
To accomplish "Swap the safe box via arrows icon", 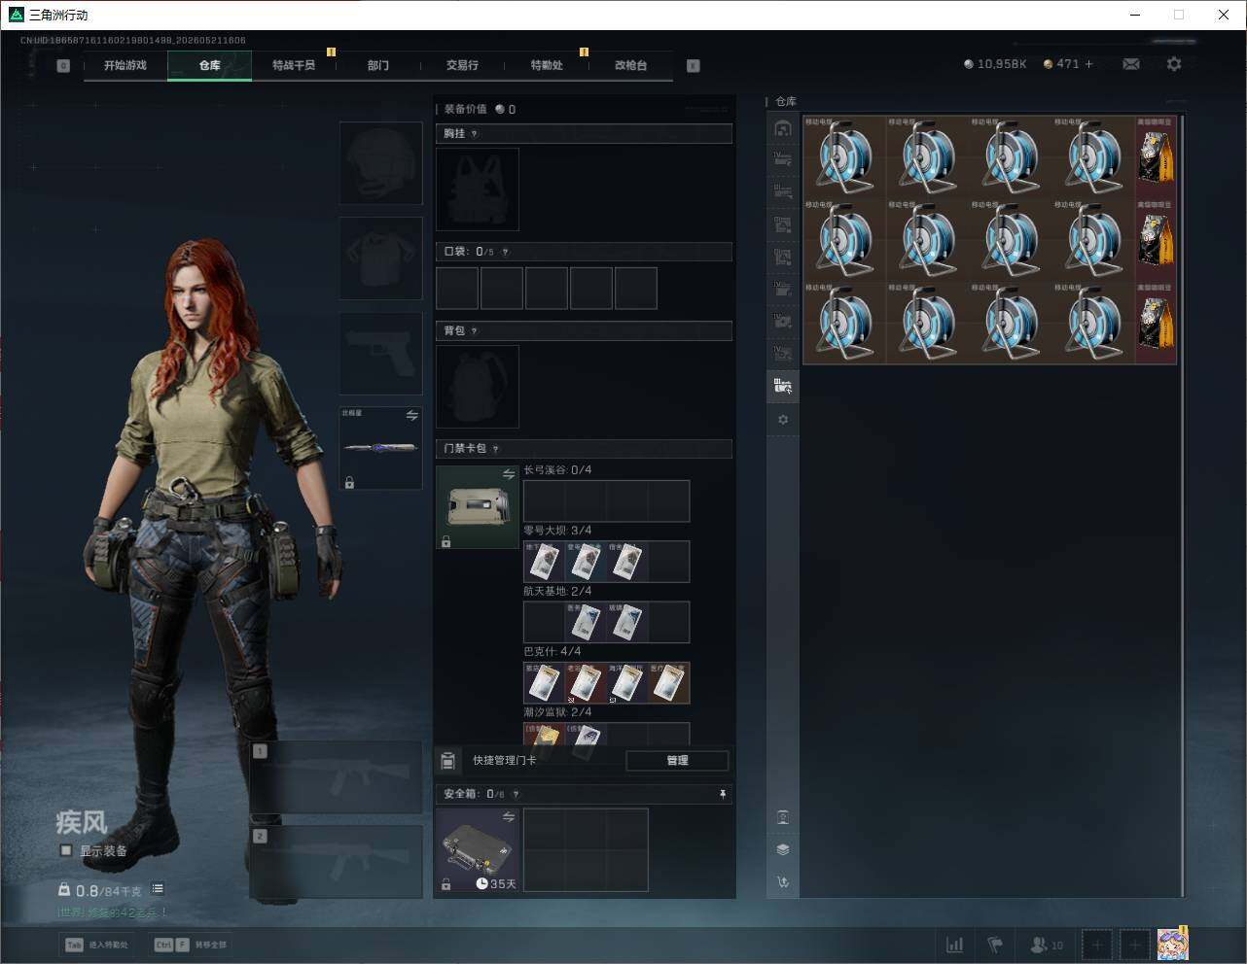I will point(509,817).
